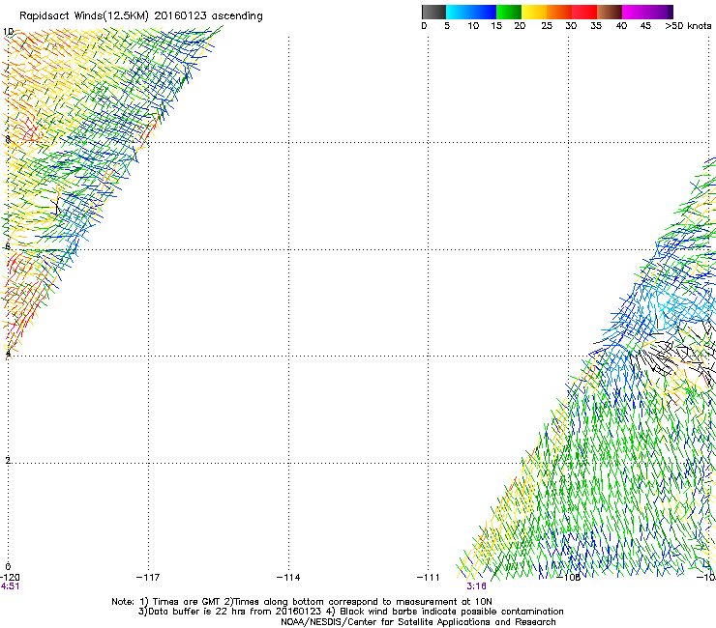Select the blue 5–15 knots legend color
Viewport: 716px width, 628px height.
pos(471,12)
